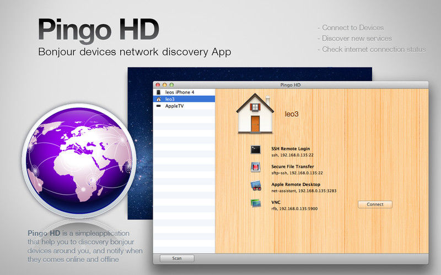This screenshot has height=275, width=441.
Task: Select the VNC service title
Action: point(276,202)
